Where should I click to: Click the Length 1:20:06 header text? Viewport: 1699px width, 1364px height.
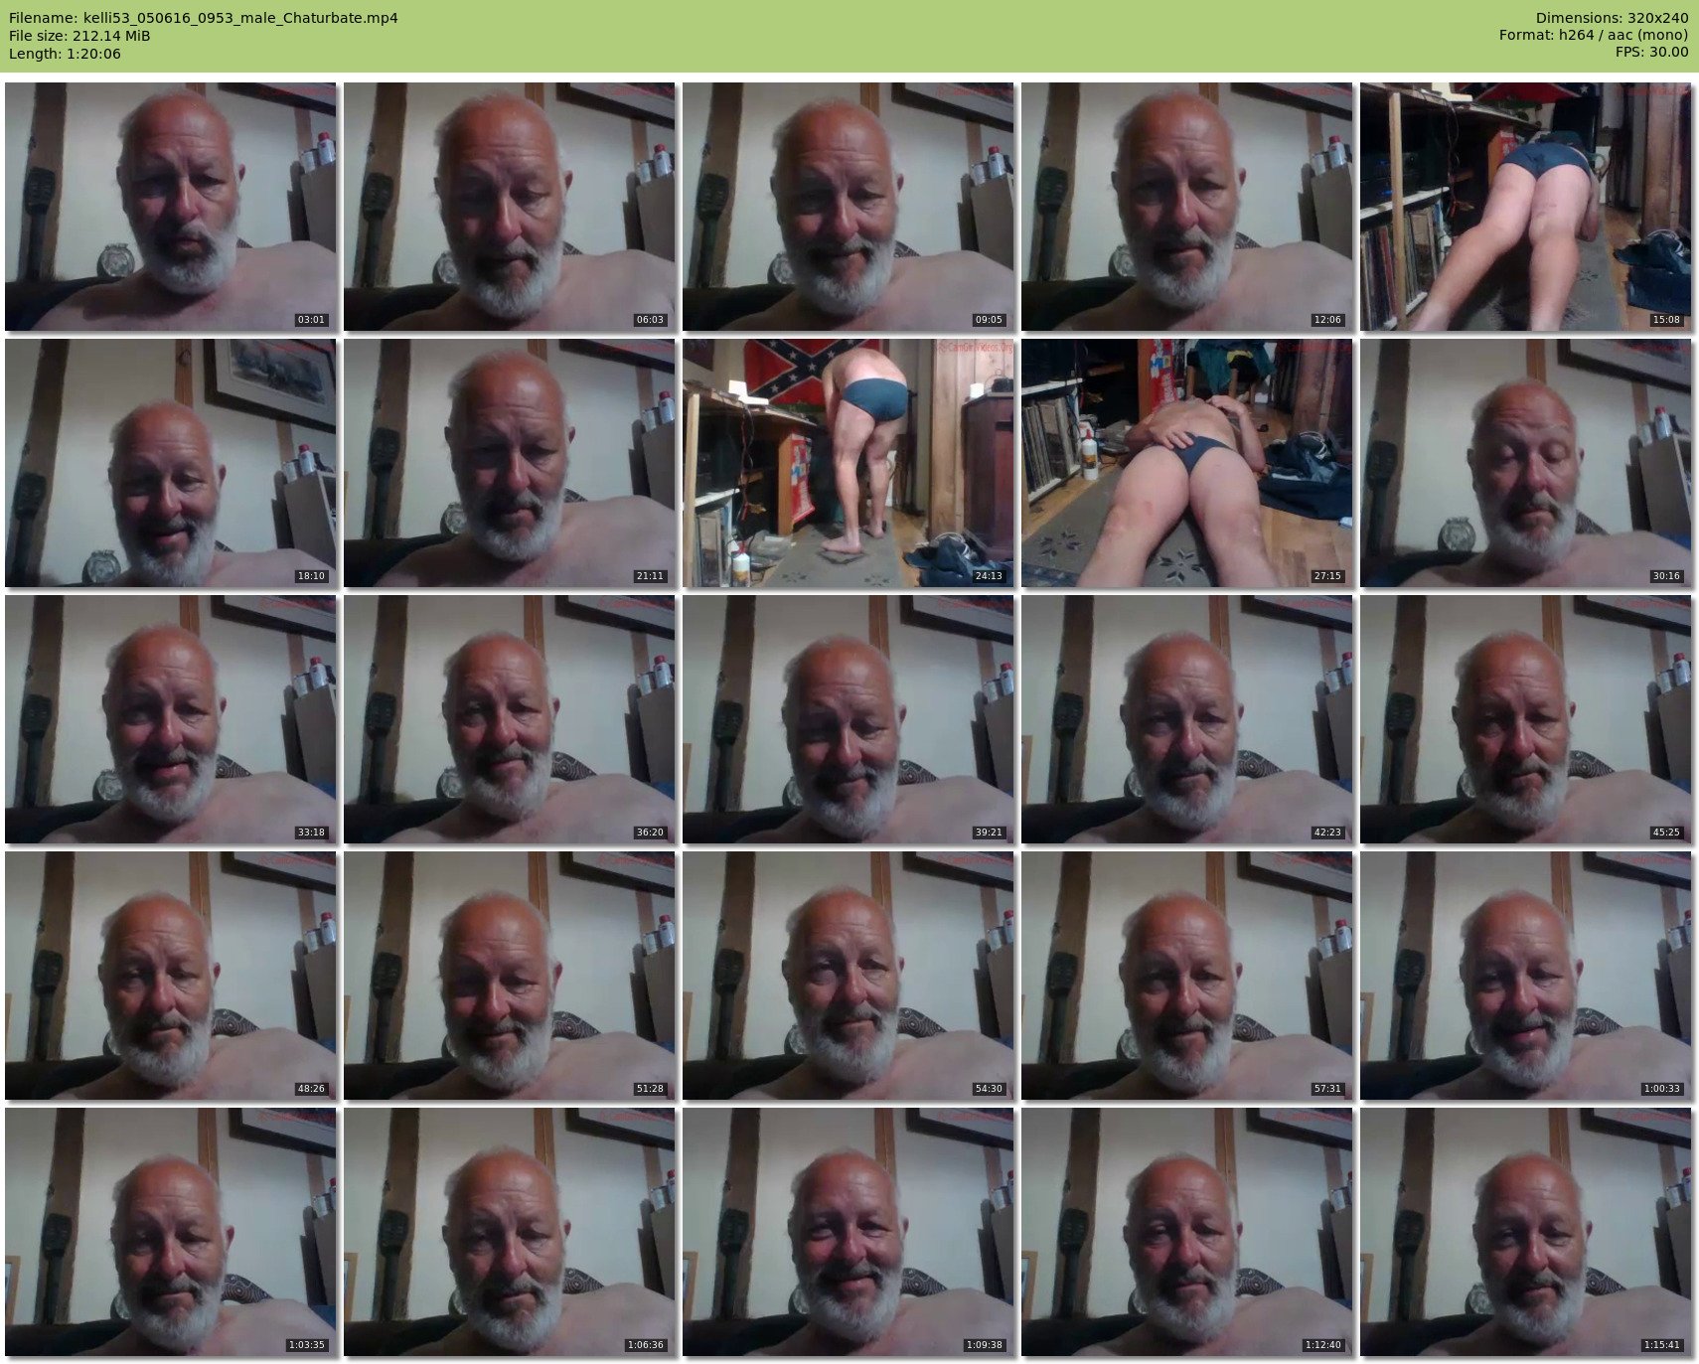click(65, 54)
